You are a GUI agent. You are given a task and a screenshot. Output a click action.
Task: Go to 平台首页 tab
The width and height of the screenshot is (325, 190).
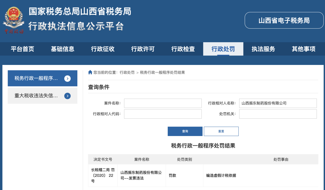22,49
